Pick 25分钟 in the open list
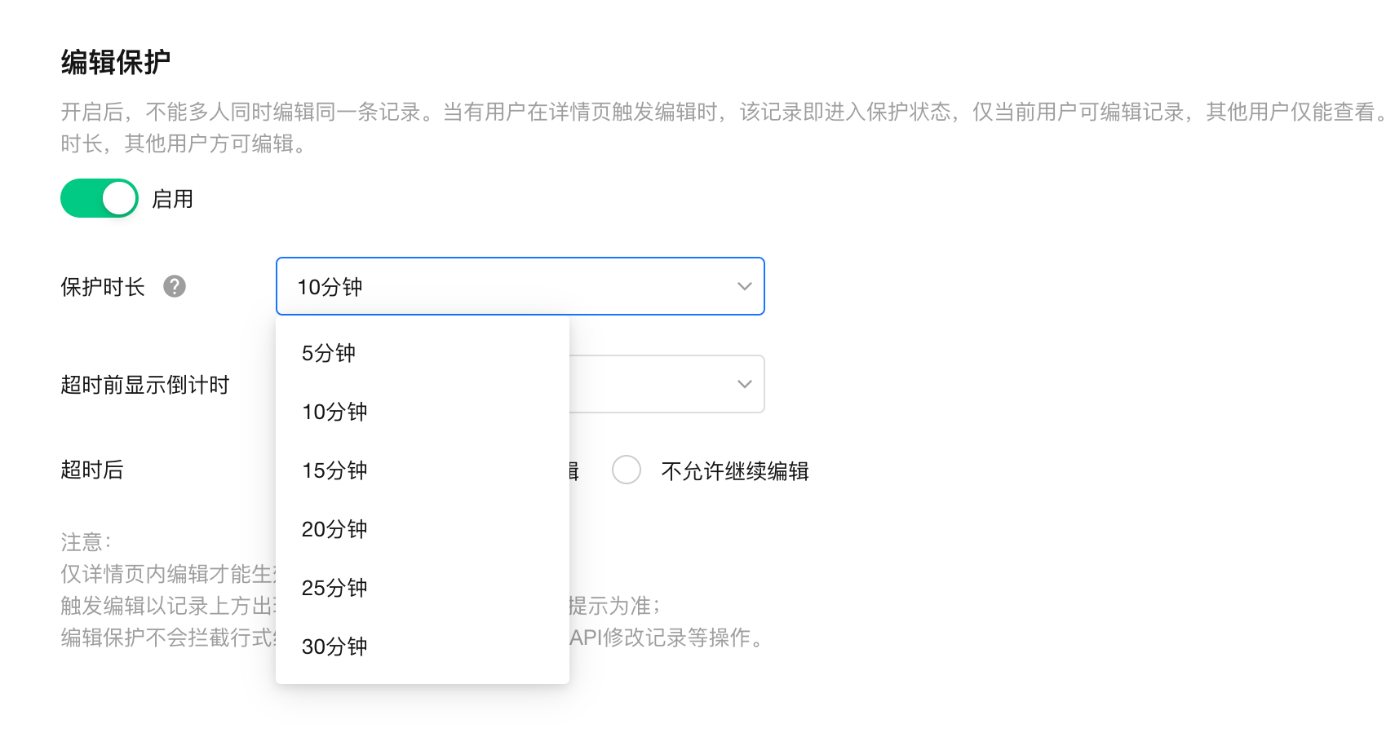 (334, 588)
